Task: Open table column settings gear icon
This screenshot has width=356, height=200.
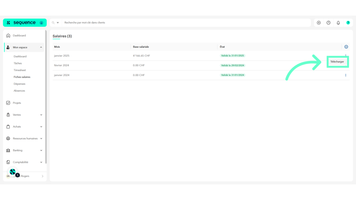Action: point(346,47)
